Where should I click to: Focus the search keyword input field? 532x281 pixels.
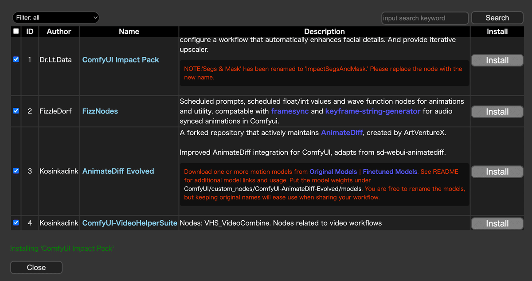point(425,18)
